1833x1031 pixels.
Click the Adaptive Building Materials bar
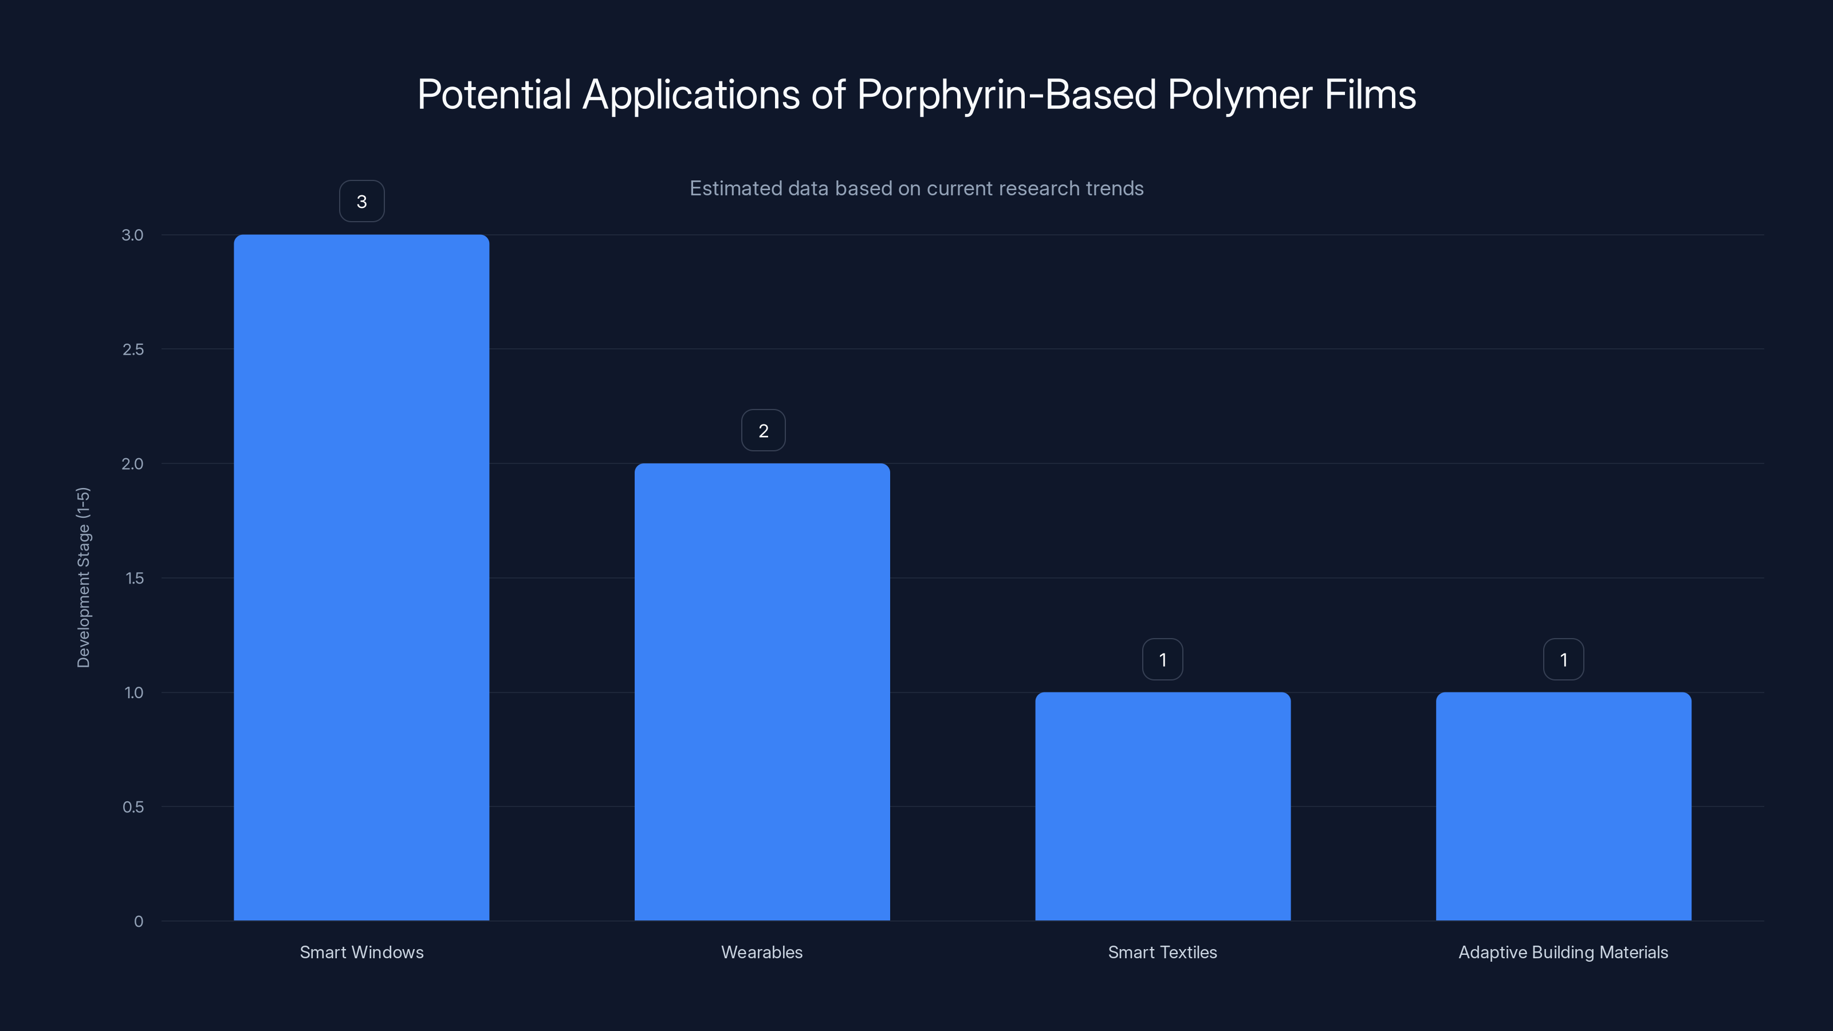coord(1563,806)
